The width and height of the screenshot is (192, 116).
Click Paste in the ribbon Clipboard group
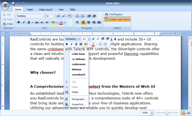click(x=8, y=24)
